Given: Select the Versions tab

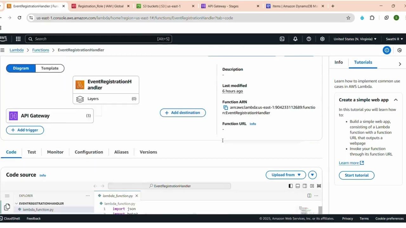Looking at the screenshot, I should (148, 152).
